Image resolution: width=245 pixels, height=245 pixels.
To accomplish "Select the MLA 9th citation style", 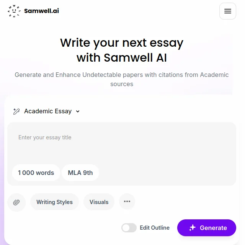I will [x=80, y=173].
